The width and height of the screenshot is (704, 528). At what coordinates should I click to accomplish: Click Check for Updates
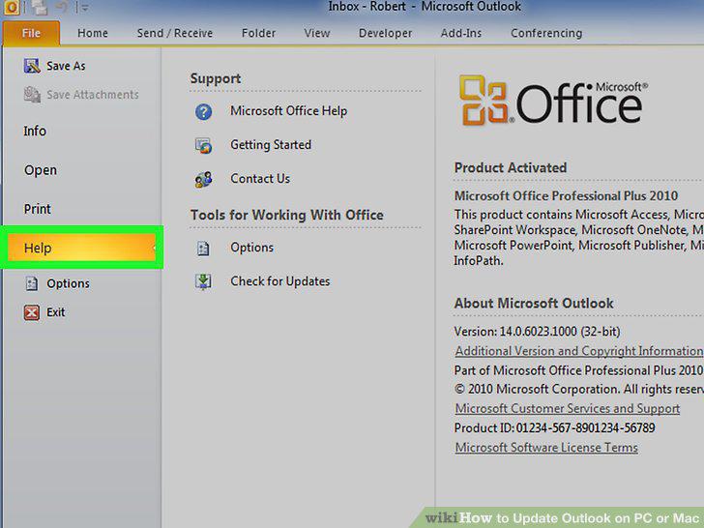coord(280,281)
